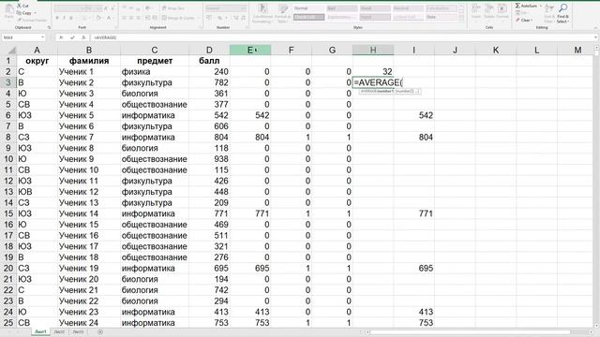This screenshot has height=337, width=600.
Task: Click cell "Ученик 24"
Action: 89,323
